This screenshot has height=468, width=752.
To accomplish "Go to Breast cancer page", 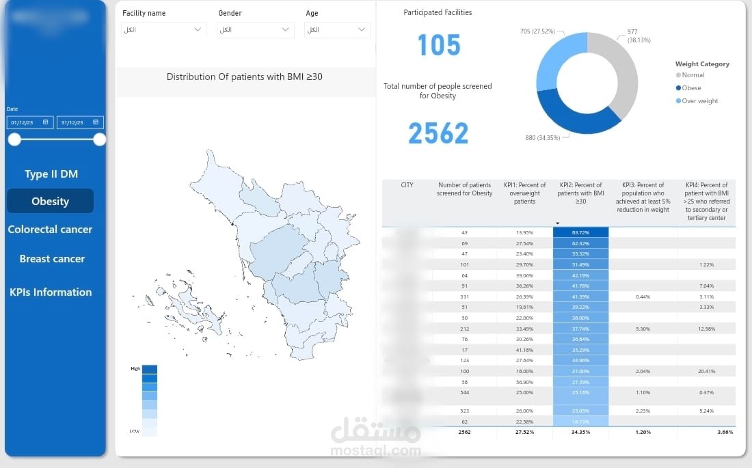I will [x=52, y=259].
